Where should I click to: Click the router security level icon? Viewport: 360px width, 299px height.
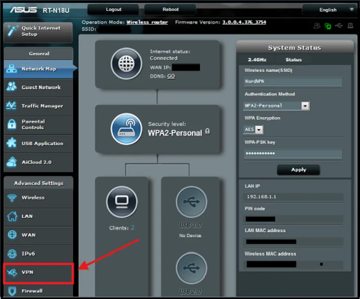pyautogui.click(x=126, y=129)
